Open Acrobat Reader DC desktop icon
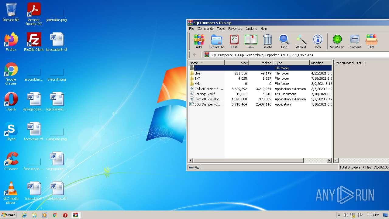The width and height of the screenshot is (389, 219). [34, 14]
